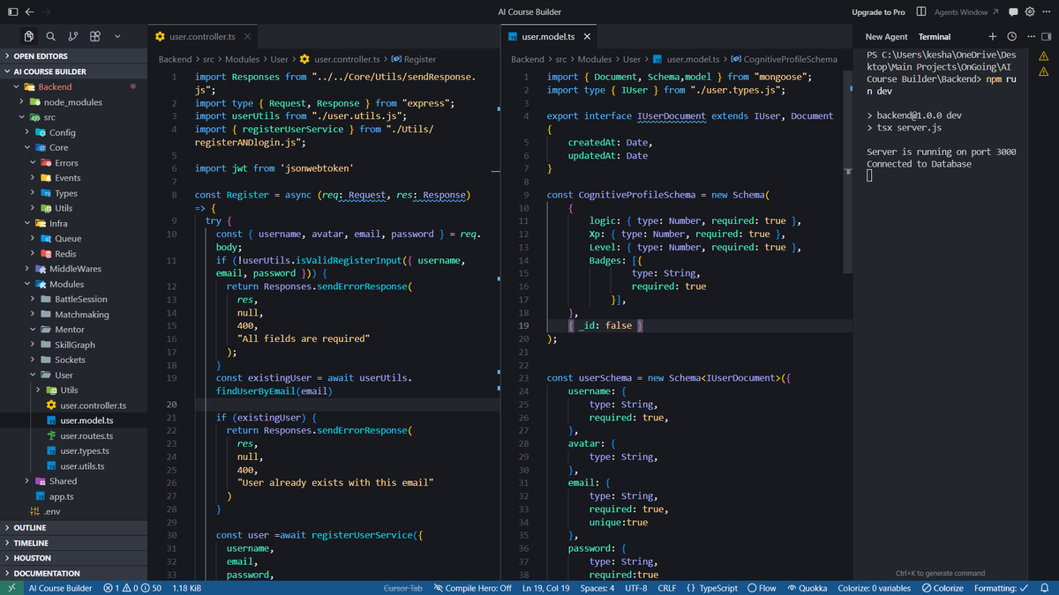The height and width of the screenshot is (595, 1059).
Task: Open the Search view icon
Action: pos(50,36)
